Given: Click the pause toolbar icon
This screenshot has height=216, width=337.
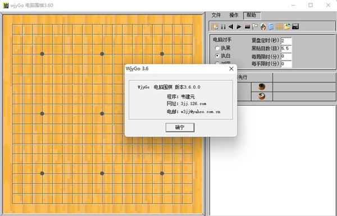Looking at the screenshot, I should pyautogui.click(x=223, y=26).
